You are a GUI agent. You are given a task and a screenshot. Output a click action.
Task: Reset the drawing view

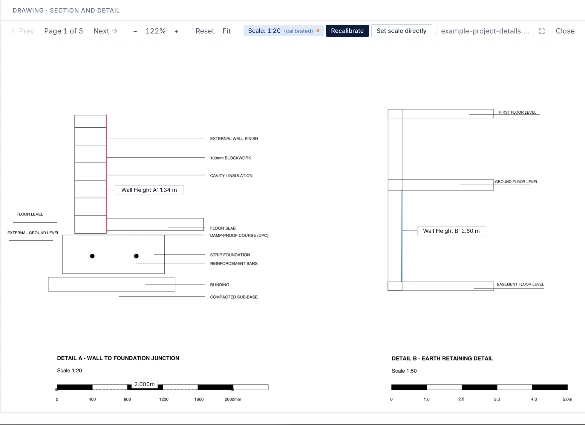[x=205, y=31]
